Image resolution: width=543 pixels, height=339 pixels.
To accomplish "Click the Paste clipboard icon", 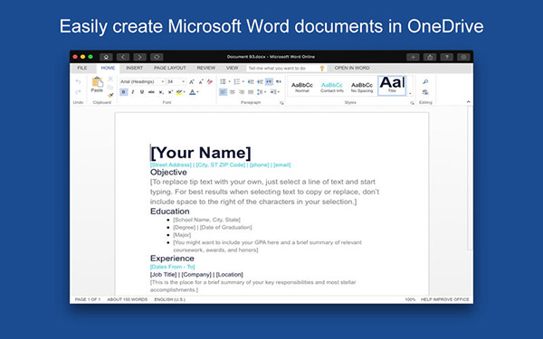I will tap(97, 84).
